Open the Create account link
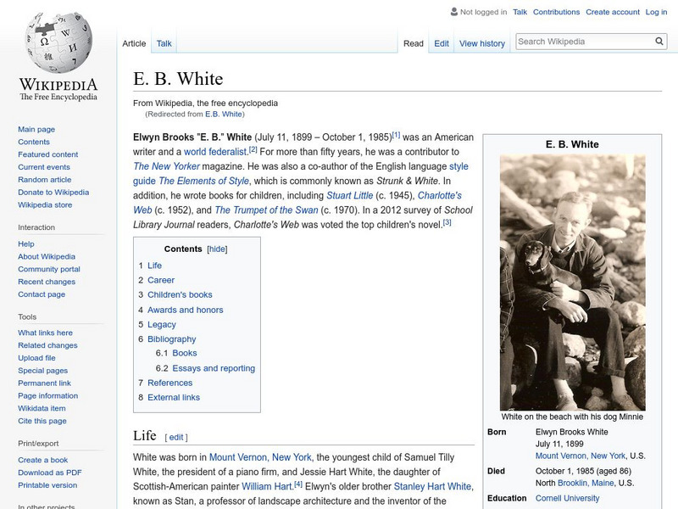Screen dimensions: 678x509 pos(613,12)
